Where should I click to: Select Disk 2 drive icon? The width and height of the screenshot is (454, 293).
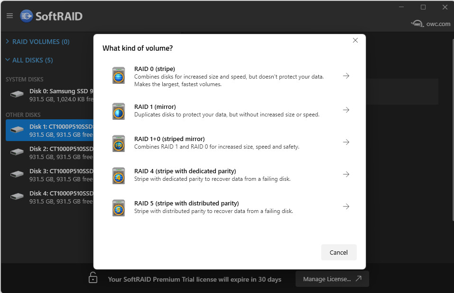(x=17, y=152)
